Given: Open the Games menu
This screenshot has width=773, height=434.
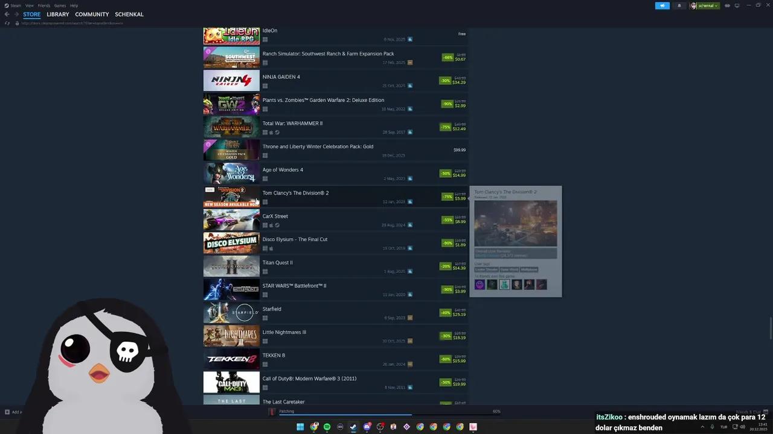Looking at the screenshot, I should pyautogui.click(x=60, y=5).
